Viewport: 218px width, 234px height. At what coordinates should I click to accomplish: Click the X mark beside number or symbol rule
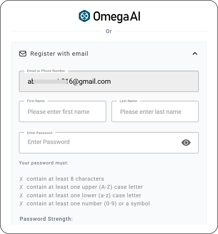pyautogui.click(x=21, y=204)
